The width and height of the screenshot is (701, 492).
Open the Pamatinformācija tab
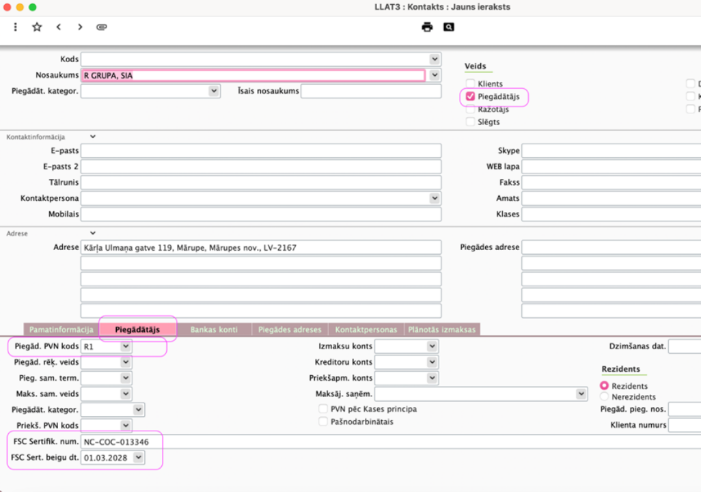coord(61,329)
